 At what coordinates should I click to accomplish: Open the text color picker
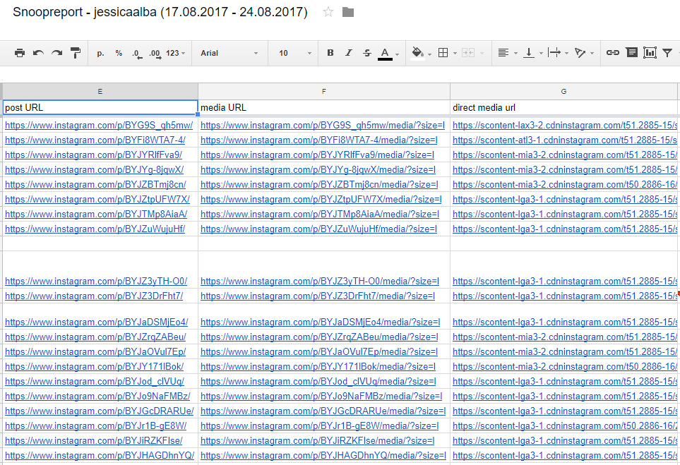point(388,54)
